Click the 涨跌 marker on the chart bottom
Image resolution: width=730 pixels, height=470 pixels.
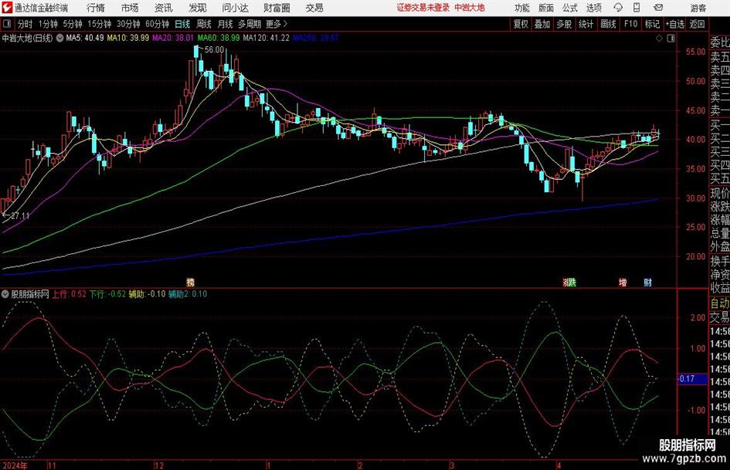569,282
